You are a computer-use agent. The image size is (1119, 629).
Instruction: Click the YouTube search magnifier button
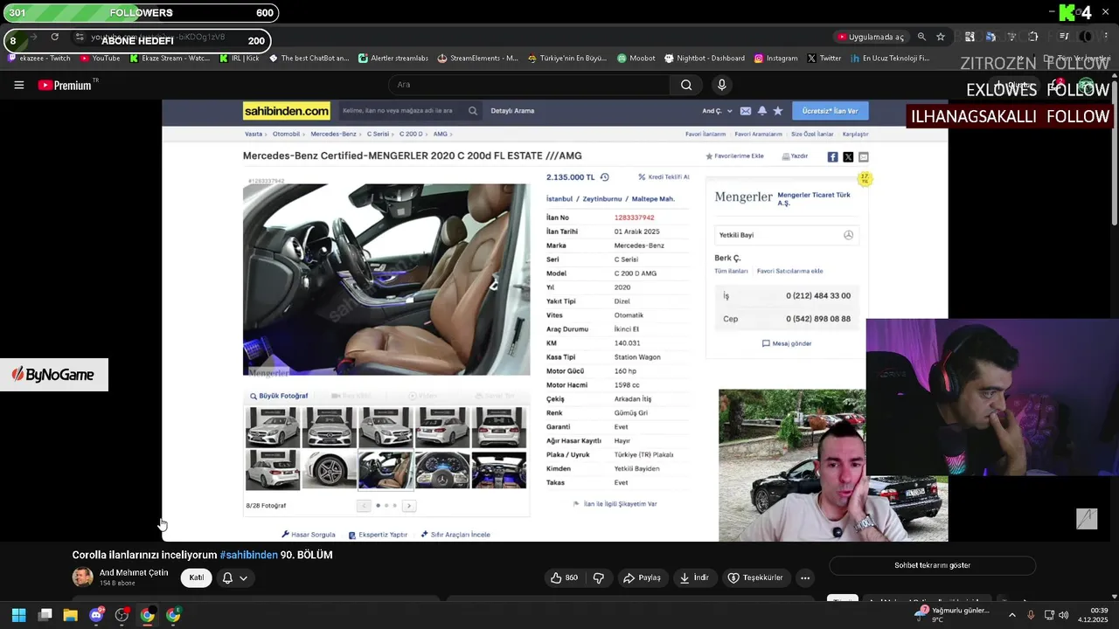click(x=686, y=85)
